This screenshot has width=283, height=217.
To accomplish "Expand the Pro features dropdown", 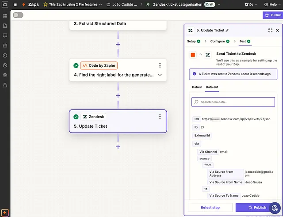I will (x=100, y=4).
